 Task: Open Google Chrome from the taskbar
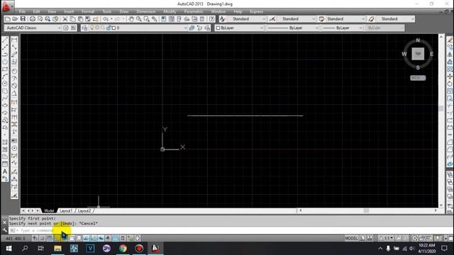pos(123,249)
